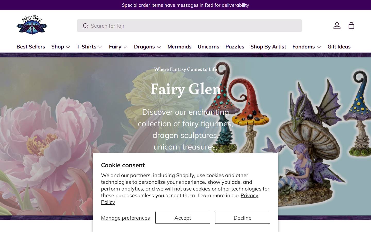This screenshot has width=371, height=232.
Task: Open Manage preferences link
Action: point(125,218)
